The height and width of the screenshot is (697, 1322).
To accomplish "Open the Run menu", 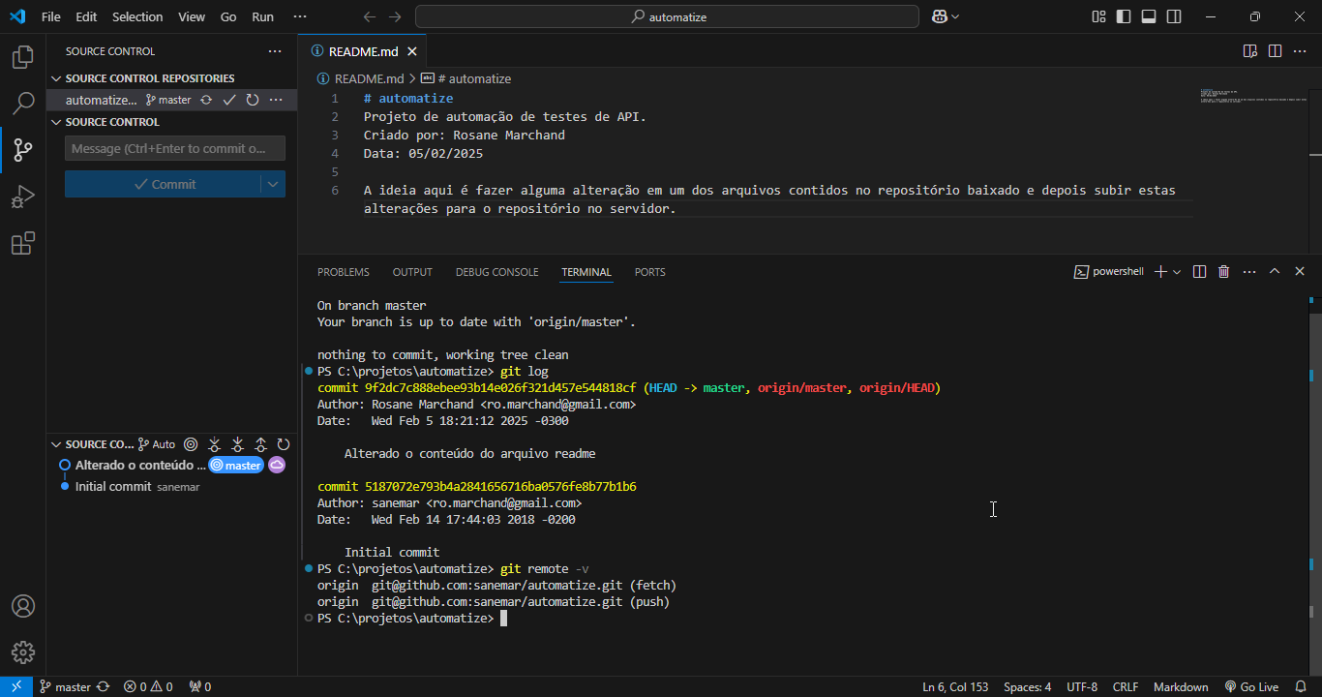I will (x=262, y=16).
